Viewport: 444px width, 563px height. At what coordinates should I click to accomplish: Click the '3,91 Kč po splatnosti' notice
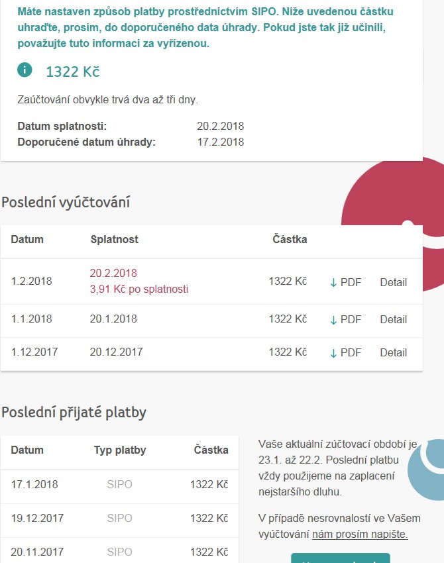(139, 289)
